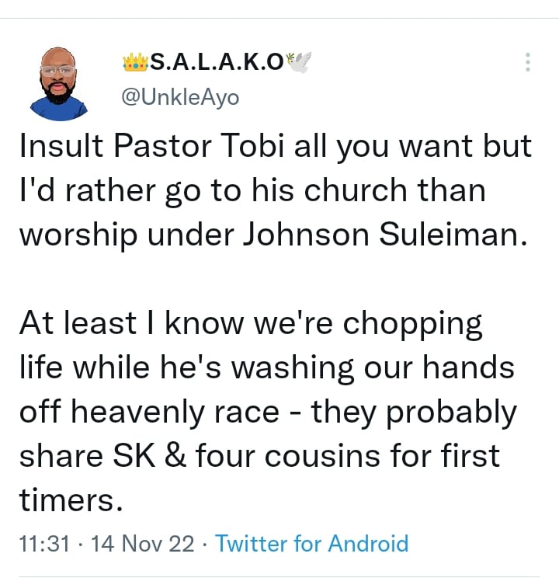The height and width of the screenshot is (578, 559).
Task: Click the words Pastor Tobi in tweet
Action: [x=200, y=145]
